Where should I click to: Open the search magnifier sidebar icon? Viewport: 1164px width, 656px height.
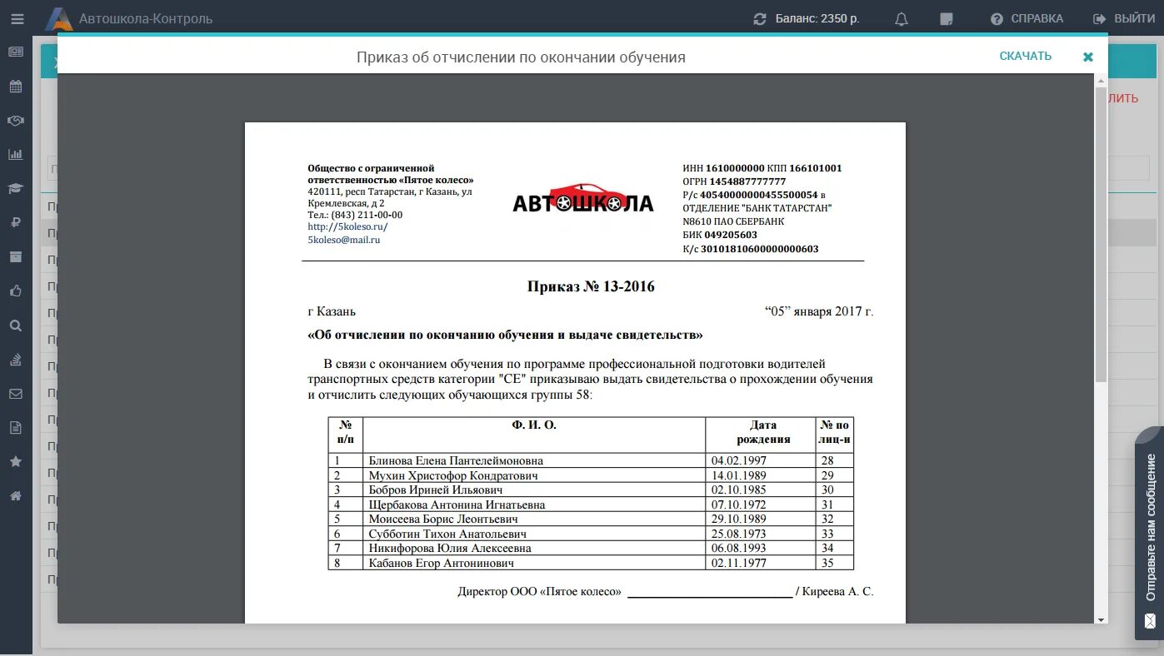tap(16, 326)
